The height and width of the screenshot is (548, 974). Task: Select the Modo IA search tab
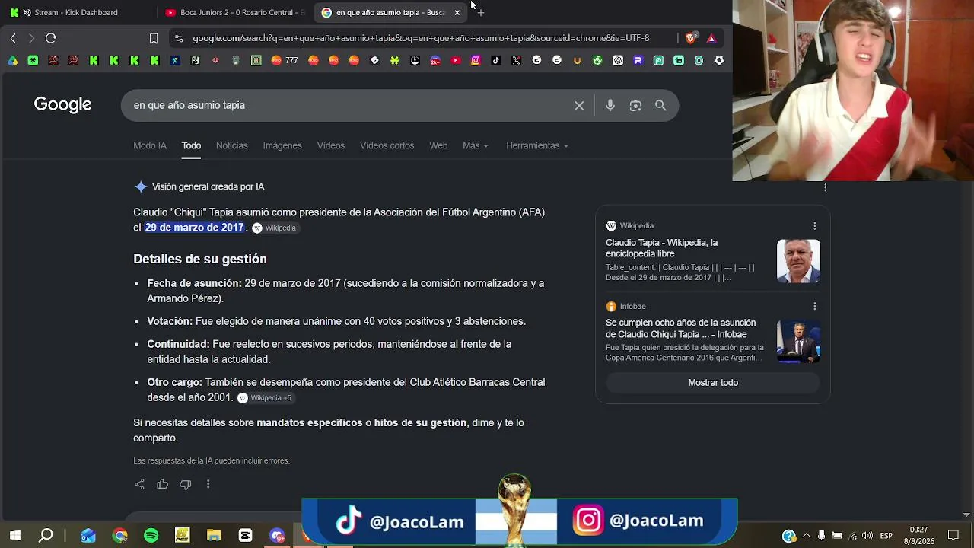point(150,145)
